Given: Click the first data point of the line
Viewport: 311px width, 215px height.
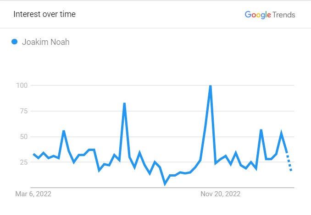Looking at the screenshot, I should pos(34,154).
